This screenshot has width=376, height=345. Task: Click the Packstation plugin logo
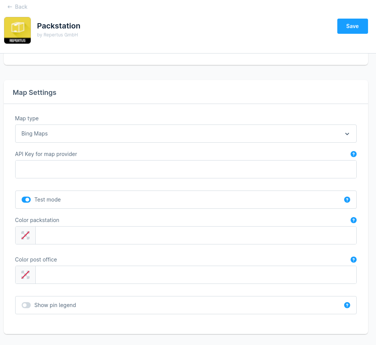point(17,30)
